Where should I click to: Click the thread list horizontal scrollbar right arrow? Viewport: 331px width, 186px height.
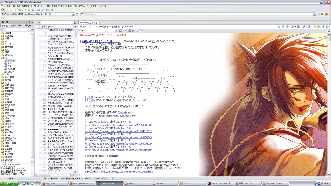click(x=72, y=175)
